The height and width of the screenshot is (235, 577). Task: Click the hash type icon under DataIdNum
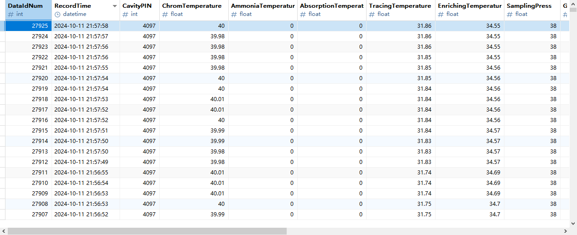coord(11,14)
